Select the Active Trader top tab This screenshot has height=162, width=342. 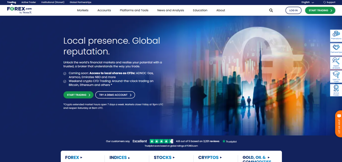pyautogui.click(x=29, y=2)
